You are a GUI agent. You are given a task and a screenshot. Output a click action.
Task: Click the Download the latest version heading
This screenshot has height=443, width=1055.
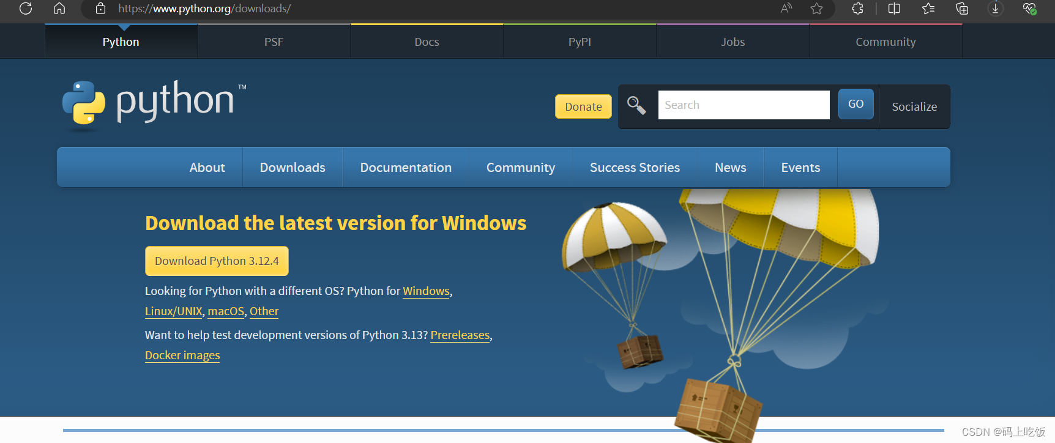(x=335, y=223)
